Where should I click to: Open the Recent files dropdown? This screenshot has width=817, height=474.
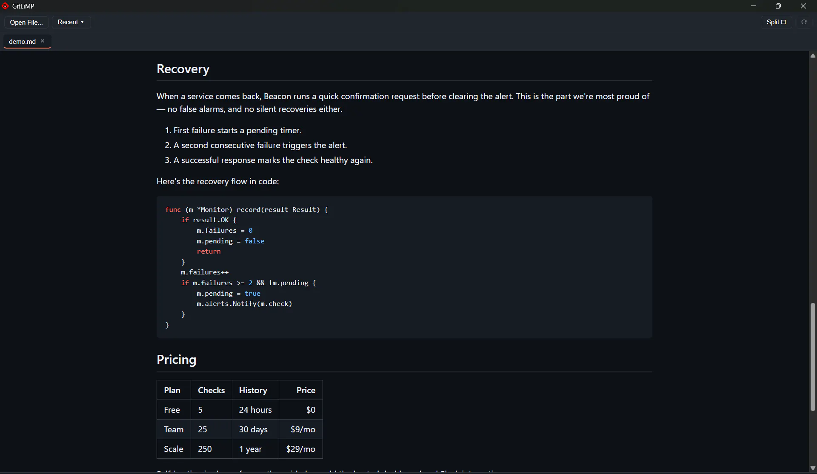point(71,22)
